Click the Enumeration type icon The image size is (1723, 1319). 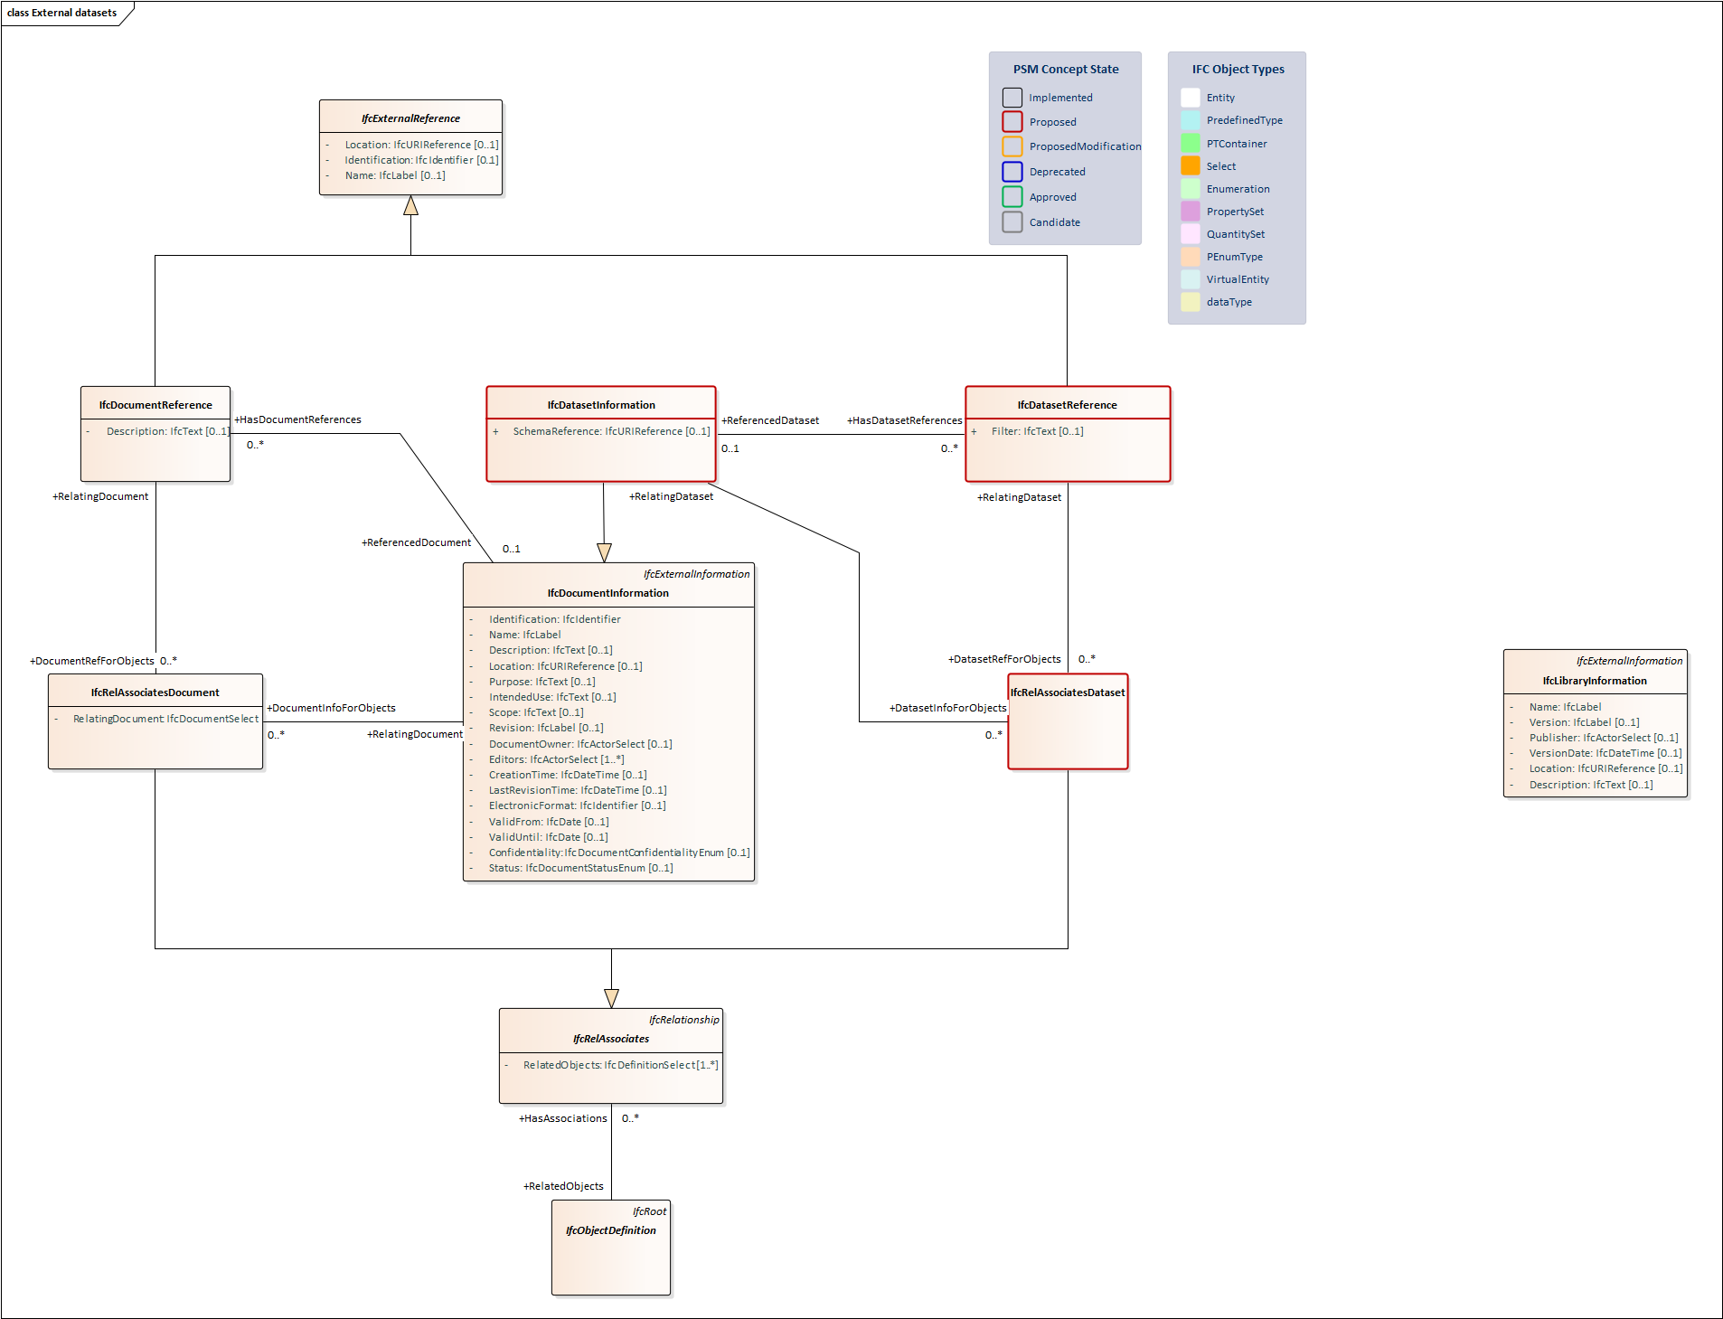coord(1191,188)
